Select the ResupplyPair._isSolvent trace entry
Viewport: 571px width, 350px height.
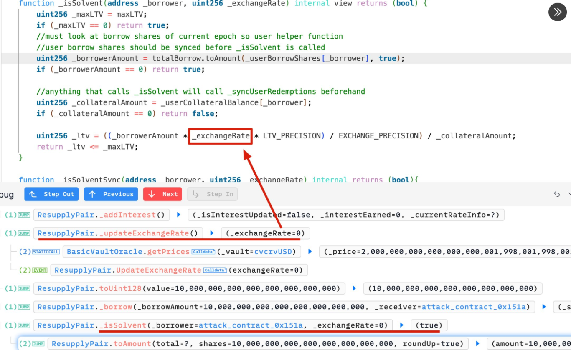pos(213,325)
